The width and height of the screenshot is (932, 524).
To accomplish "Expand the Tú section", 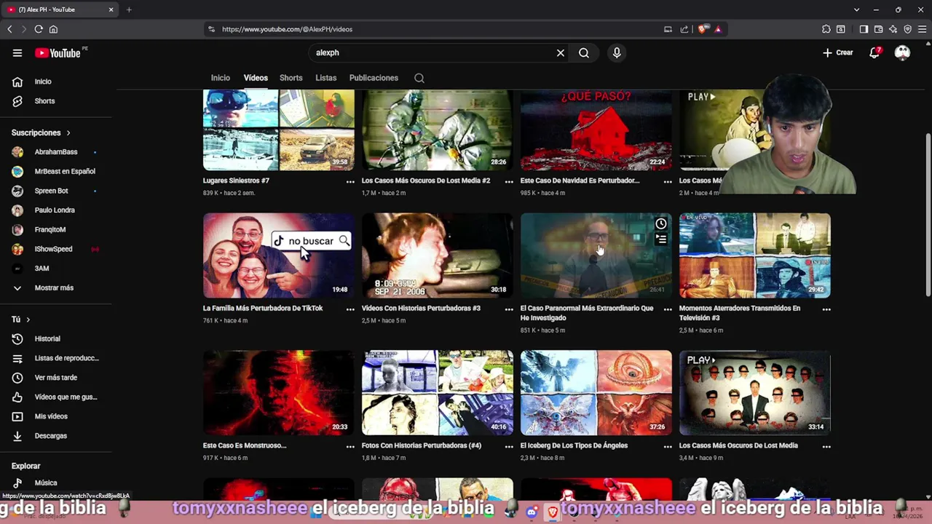I will pos(20,319).
